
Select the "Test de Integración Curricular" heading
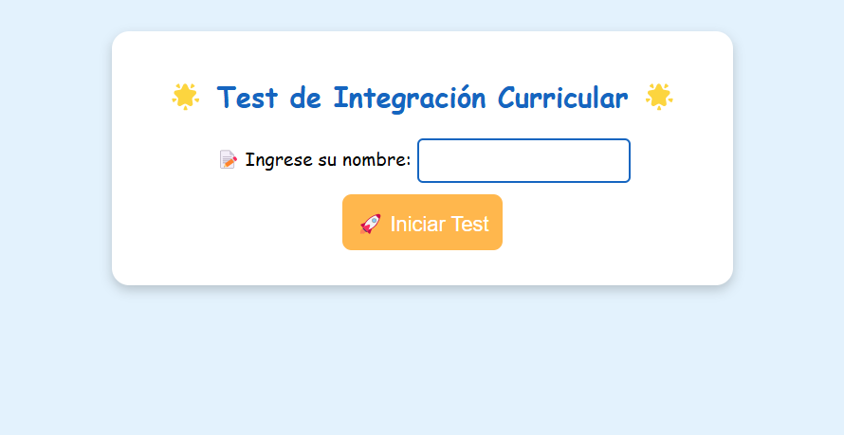click(x=422, y=97)
